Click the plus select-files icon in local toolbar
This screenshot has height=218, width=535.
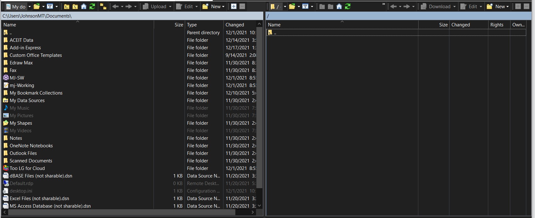pos(233,6)
